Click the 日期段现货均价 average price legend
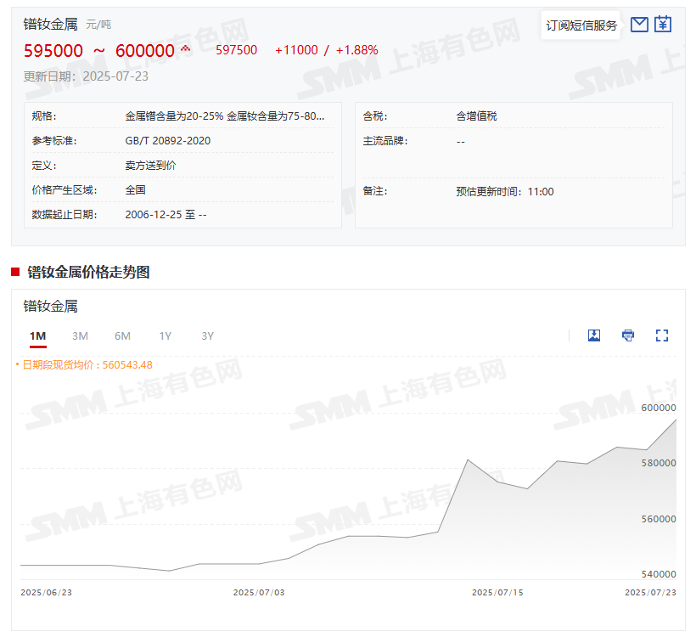 click(x=87, y=365)
